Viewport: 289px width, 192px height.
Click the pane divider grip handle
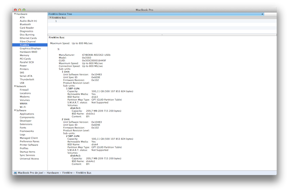[x=162, y=35]
